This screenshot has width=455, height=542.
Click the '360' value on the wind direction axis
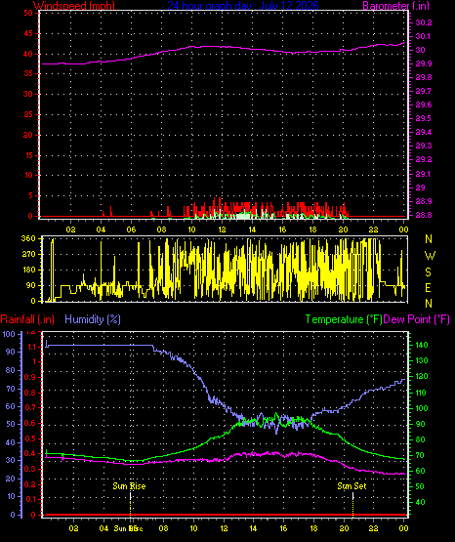(x=28, y=238)
